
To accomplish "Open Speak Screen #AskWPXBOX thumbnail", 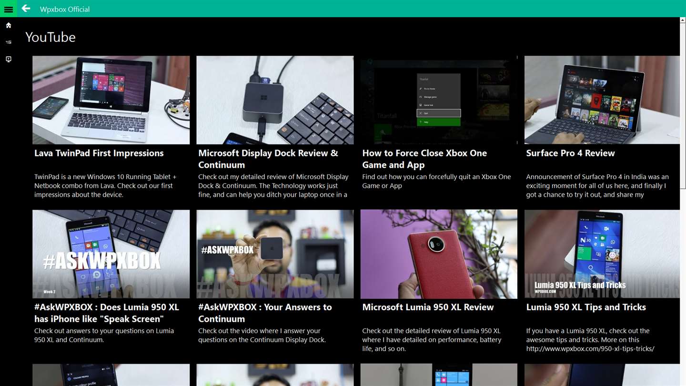I will (x=111, y=254).
